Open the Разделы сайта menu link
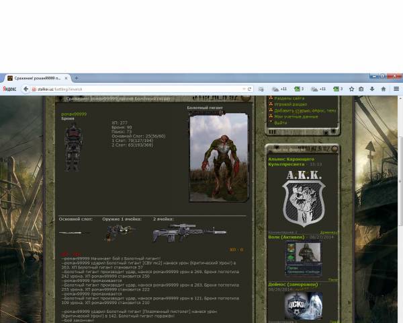 (289, 98)
